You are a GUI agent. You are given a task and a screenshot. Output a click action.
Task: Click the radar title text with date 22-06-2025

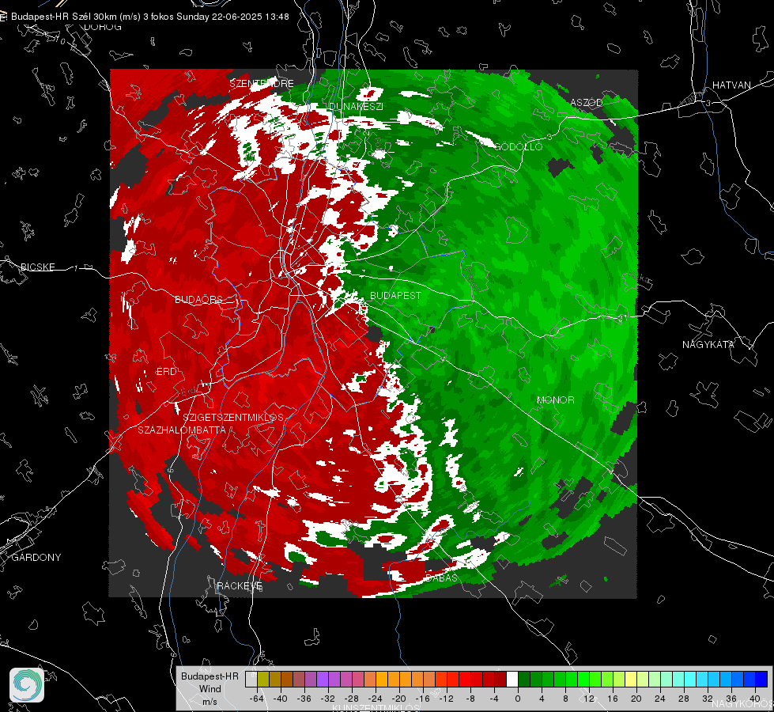click(150, 17)
